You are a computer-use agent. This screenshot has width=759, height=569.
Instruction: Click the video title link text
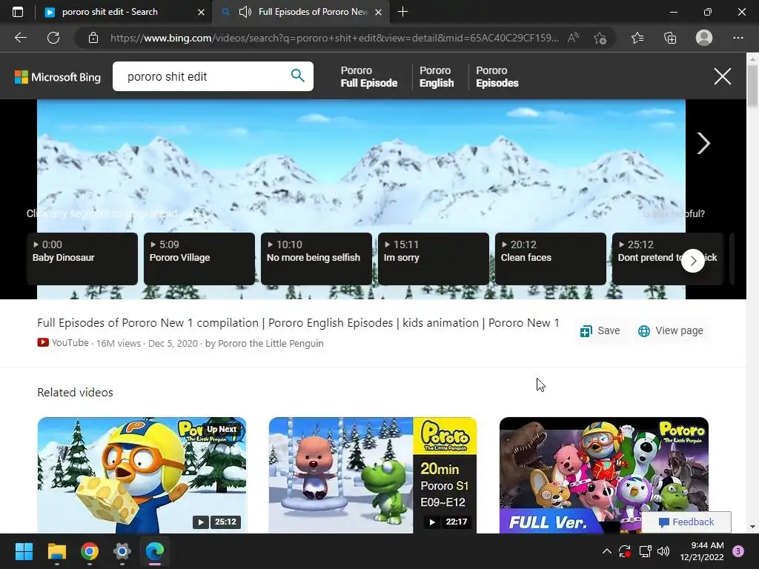298,323
